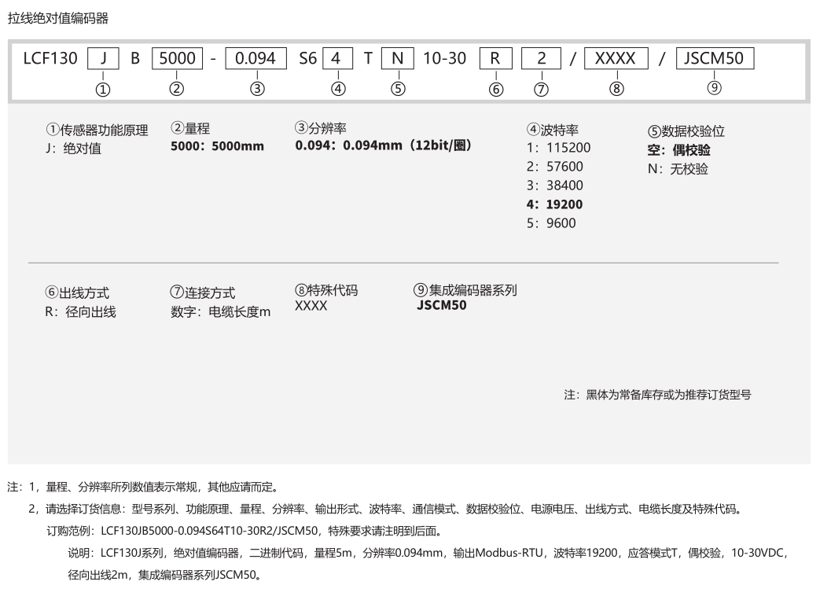Select the entry "0.094：0.094mm（12bit/圈）"
Viewport: 820px width, 596px height.
coord(384,145)
